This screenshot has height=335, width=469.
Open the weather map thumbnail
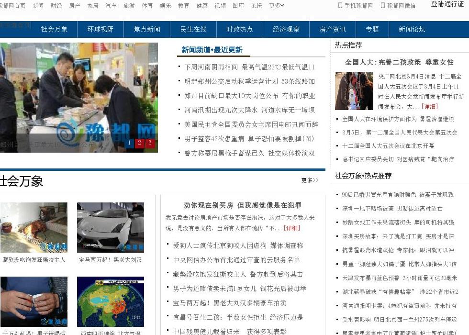tap(111, 301)
